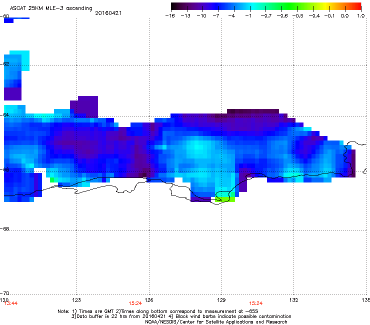Click the 0.0 value on the color scale

pos(345,16)
